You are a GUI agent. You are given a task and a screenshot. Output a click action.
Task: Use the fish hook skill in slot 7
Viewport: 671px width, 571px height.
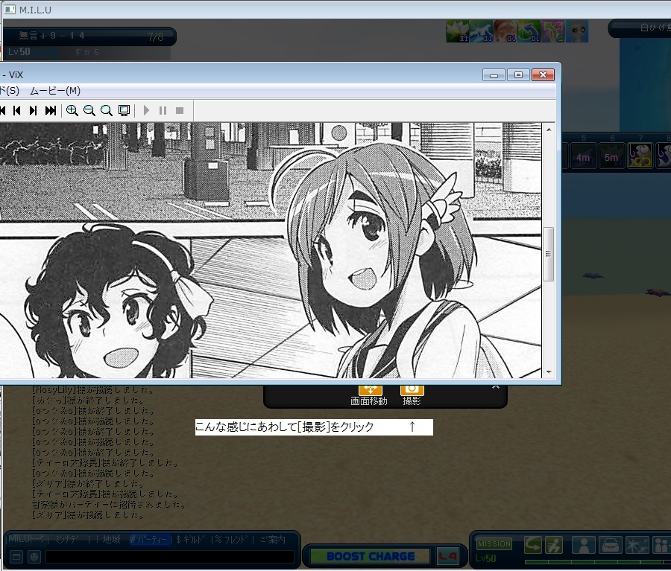[x=640, y=155]
